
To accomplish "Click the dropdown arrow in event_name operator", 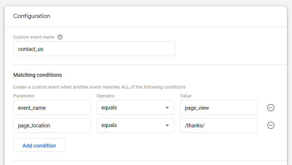I will (x=167, y=108).
